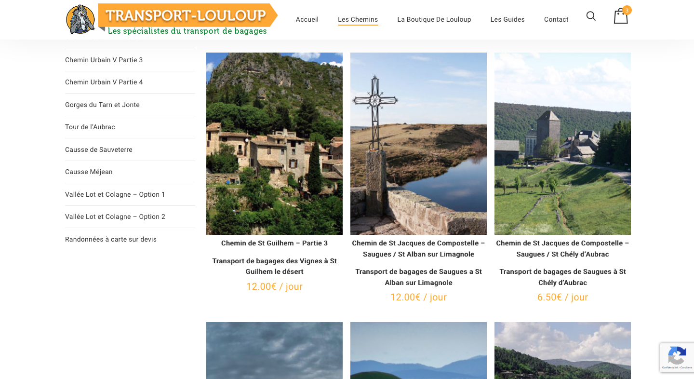Select Chemin Urbain V Partie 3

[104, 60]
